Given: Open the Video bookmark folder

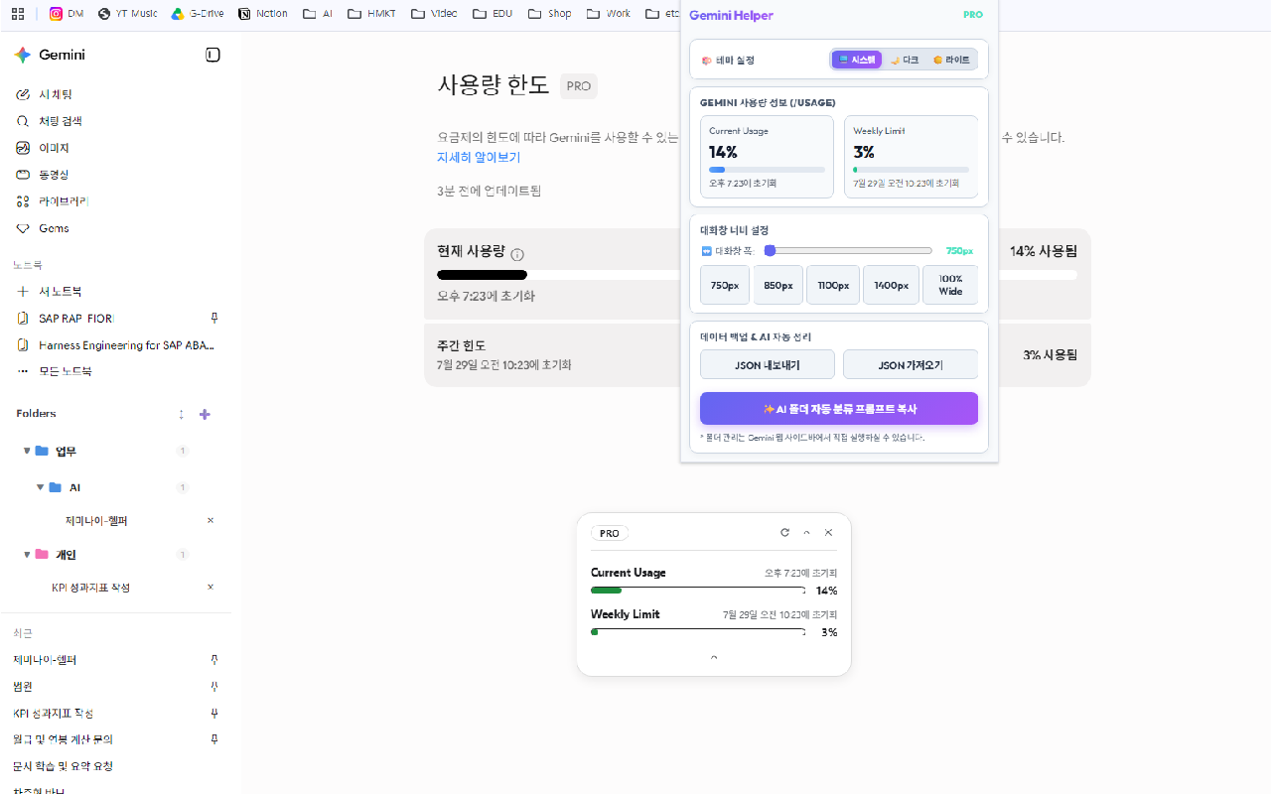Looking at the screenshot, I should pos(434,14).
